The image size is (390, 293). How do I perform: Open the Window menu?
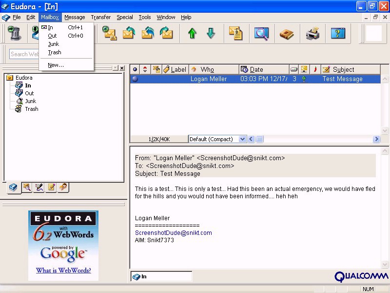[166, 17]
